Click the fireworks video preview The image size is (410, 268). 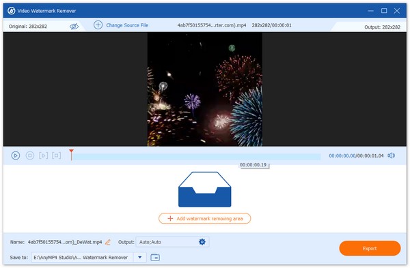pyautogui.click(x=205, y=89)
